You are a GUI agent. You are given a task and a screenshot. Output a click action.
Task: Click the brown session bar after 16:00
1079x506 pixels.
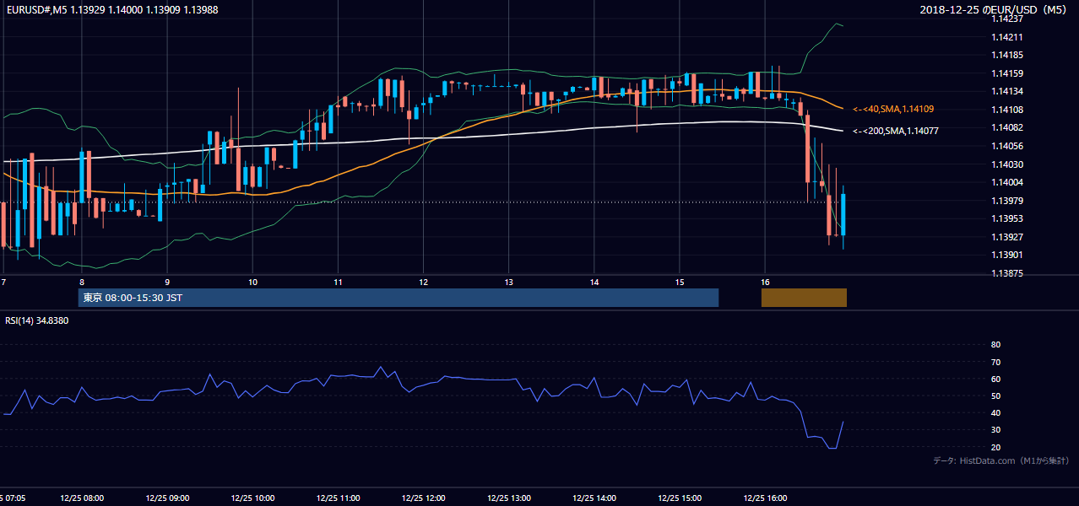click(804, 298)
